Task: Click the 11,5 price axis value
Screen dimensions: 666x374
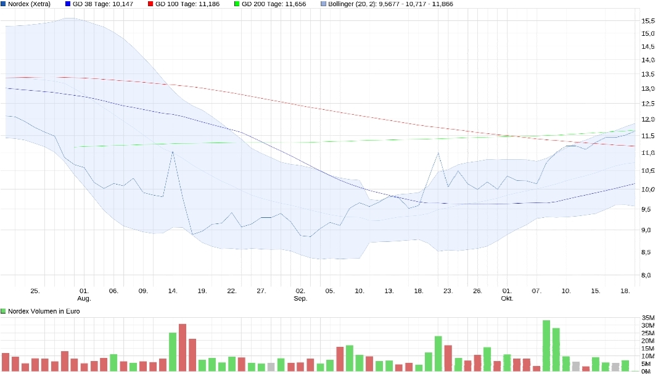Action: pyautogui.click(x=647, y=136)
